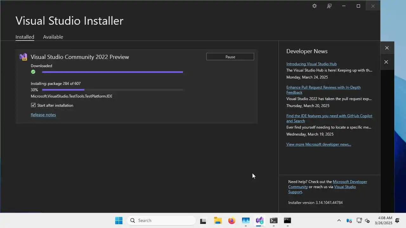Click Microsoft.VisualStudio.TestTools.TestPlatform.IDE package name

[x=71, y=96]
